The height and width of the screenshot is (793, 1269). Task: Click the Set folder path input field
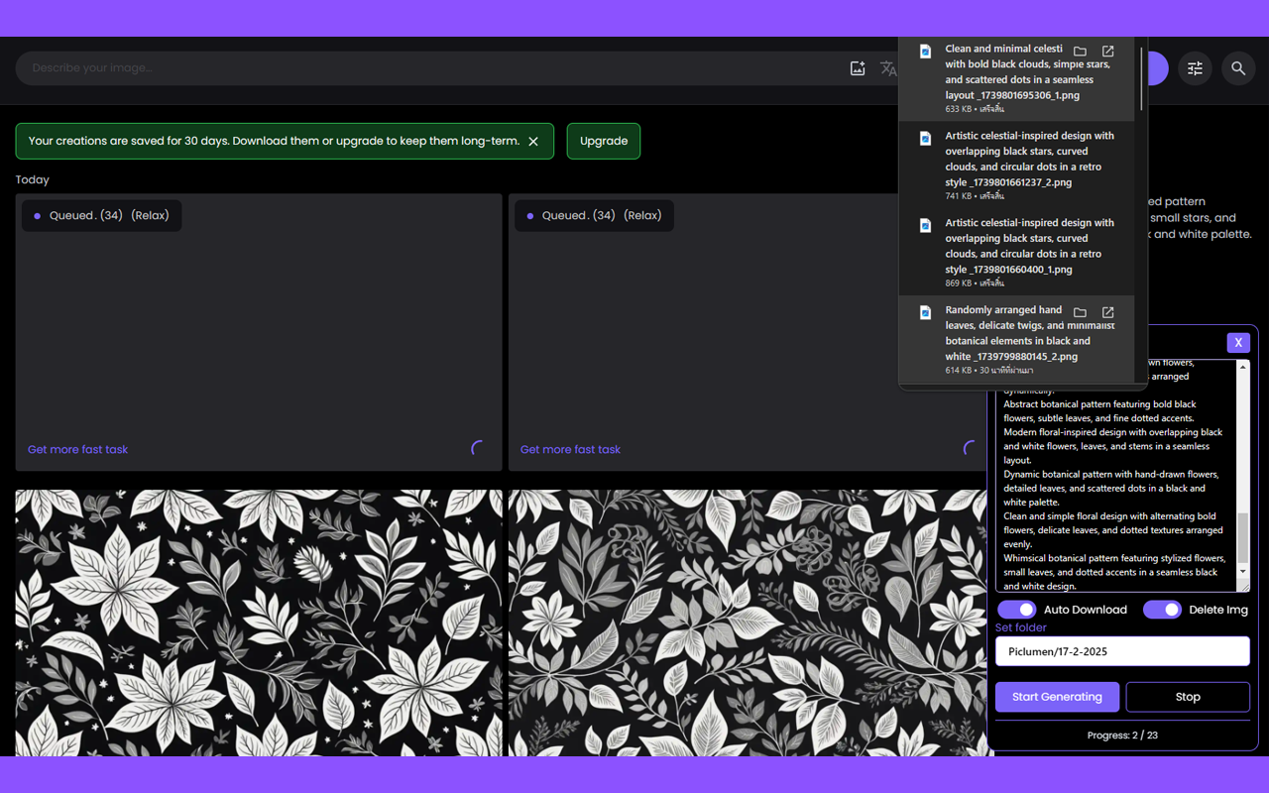pyautogui.click(x=1121, y=651)
